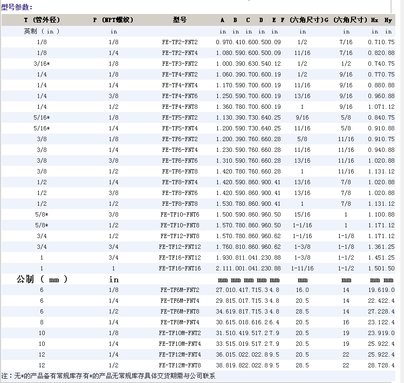Select model FE-TF8-FNT4
The image size is (404, 383).
point(180,183)
